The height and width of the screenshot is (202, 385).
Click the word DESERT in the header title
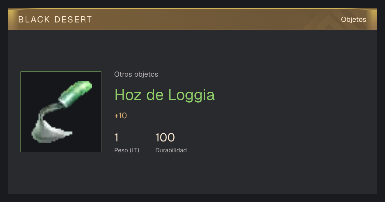pos(73,20)
